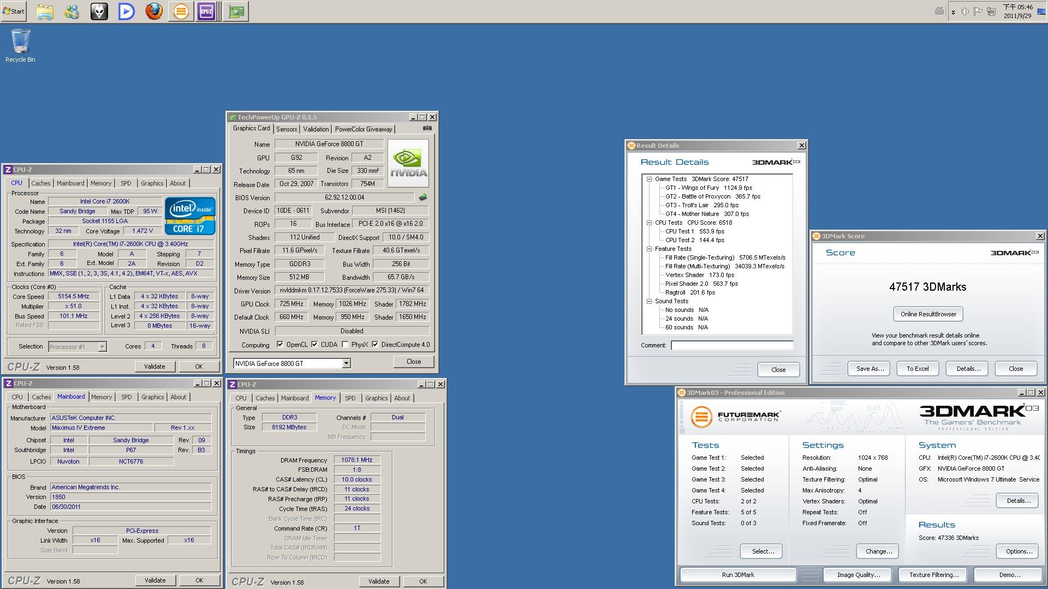Viewport: 1048px width, 589px height.
Task: Open the volume speaker tray icon
Action: click(x=965, y=11)
